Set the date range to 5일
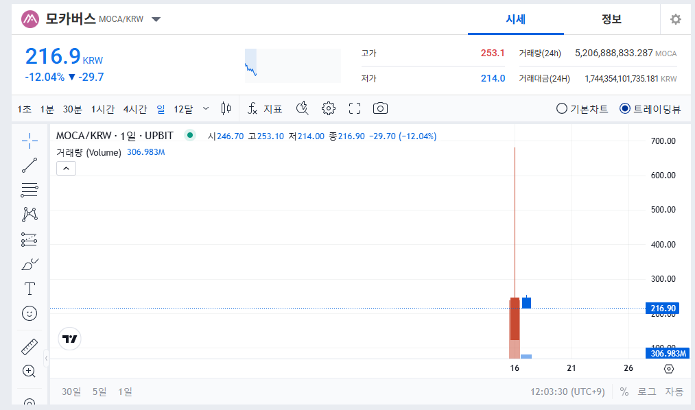This screenshot has height=410, width=695. (99, 391)
